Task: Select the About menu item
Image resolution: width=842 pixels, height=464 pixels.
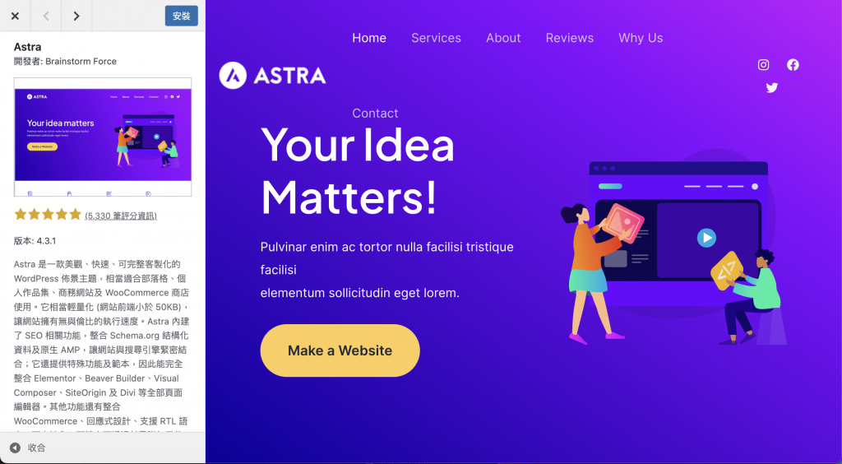Action: click(503, 38)
